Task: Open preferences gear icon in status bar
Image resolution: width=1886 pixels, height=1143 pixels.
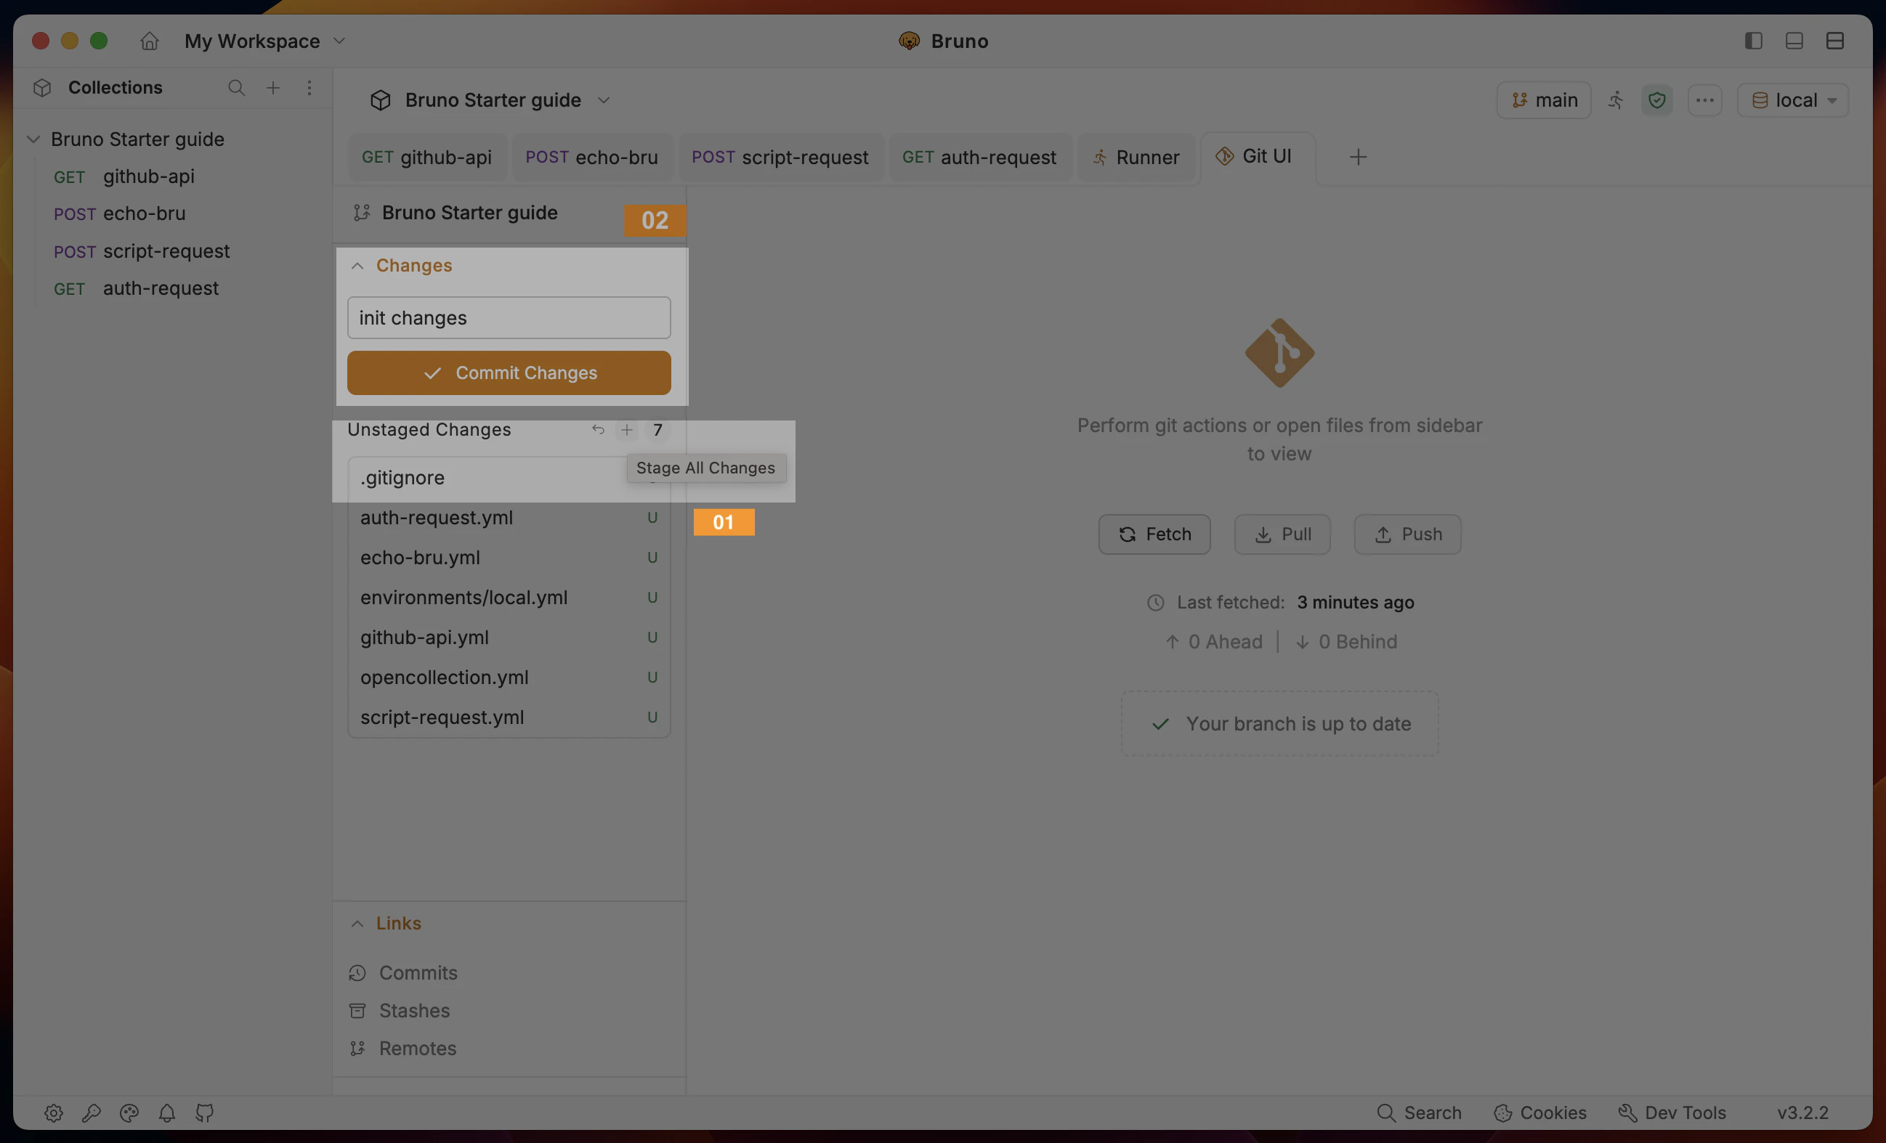Action: pos(54,1113)
